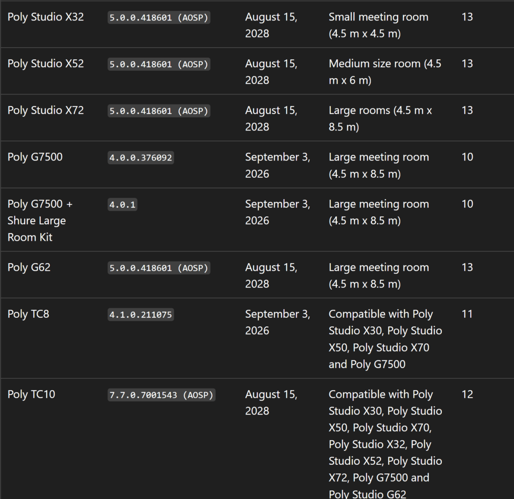Click the Poly Studio X32 firmware version
514x499 pixels.
(x=159, y=18)
